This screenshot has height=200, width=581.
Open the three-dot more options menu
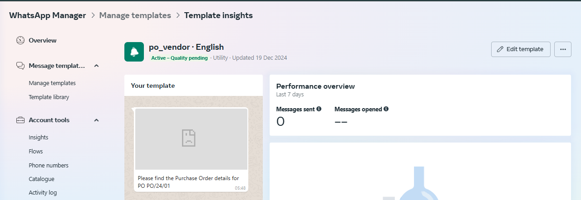point(562,49)
